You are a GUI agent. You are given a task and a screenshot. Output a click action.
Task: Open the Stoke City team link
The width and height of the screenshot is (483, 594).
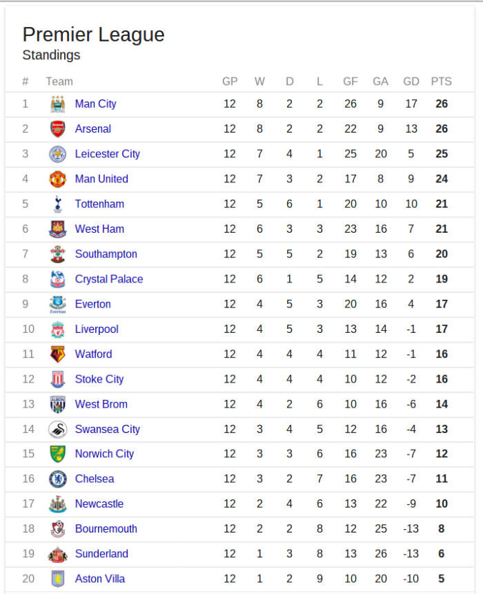coord(99,379)
